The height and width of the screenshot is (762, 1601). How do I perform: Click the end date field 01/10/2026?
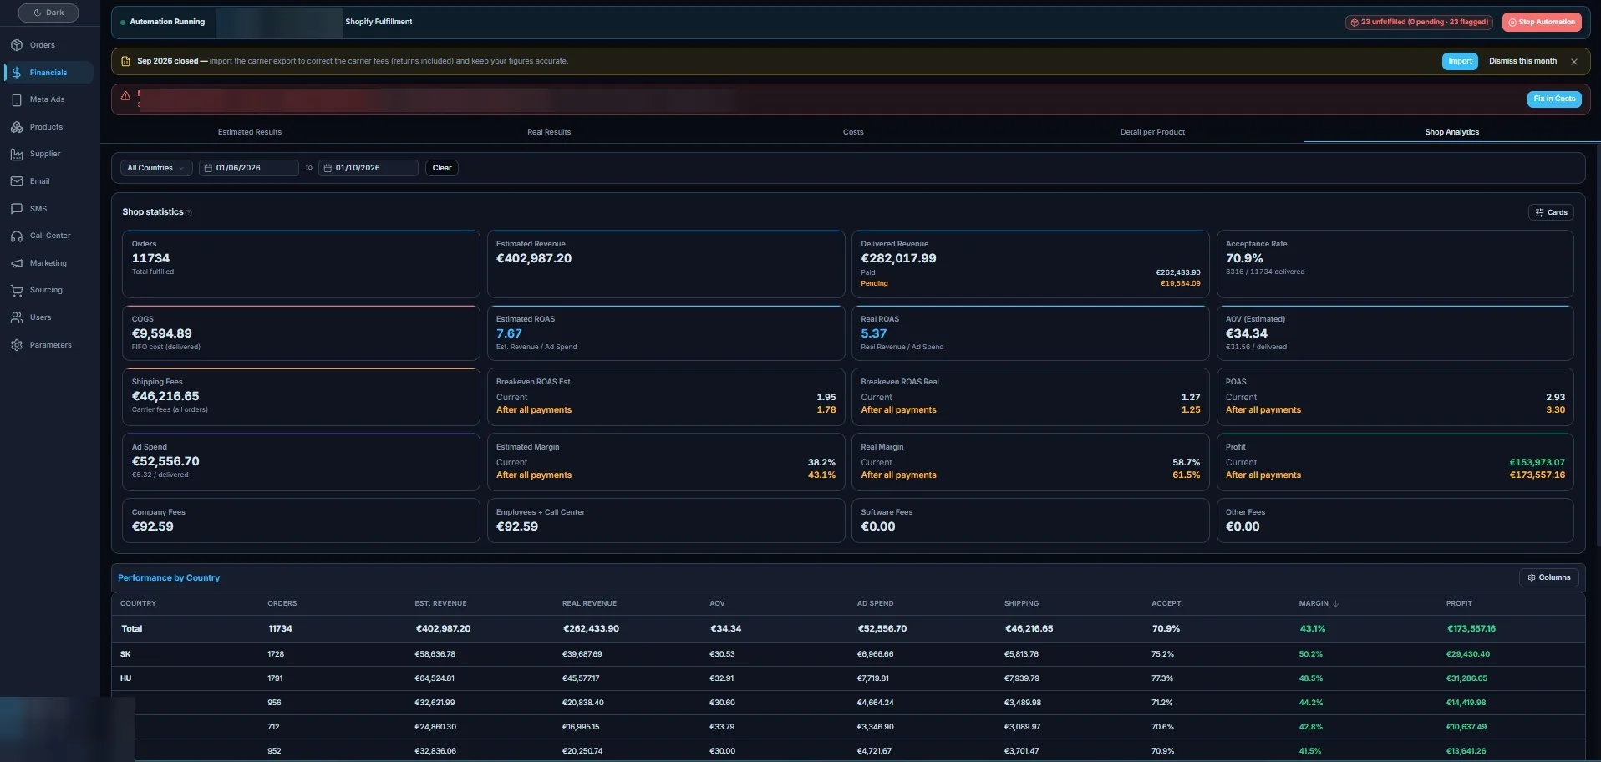pos(368,168)
